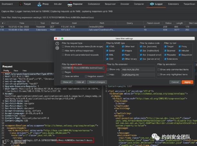Image resolution: width=197 pixels, height=146 pixels.
Task: Switch to the Sequencer tab
Action: point(110,4)
